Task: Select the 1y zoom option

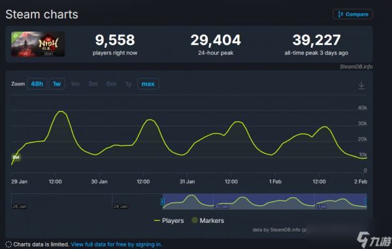Action: coord(128,84)
